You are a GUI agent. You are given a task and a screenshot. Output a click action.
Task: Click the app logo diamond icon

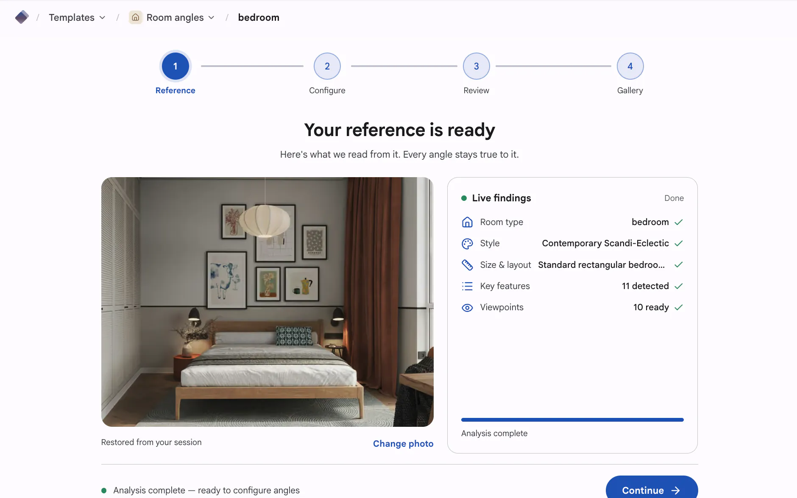pos(22,17)
